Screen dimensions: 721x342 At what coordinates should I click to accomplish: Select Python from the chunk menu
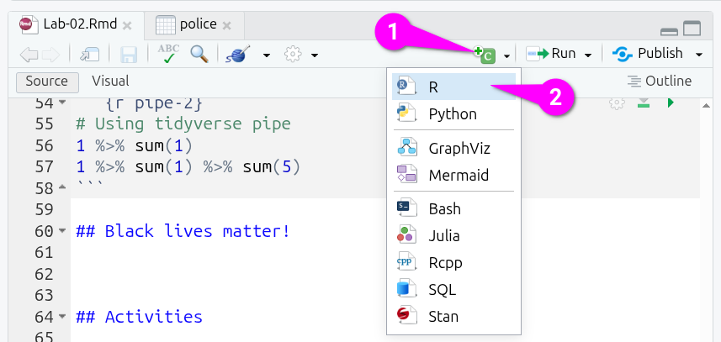452,113
